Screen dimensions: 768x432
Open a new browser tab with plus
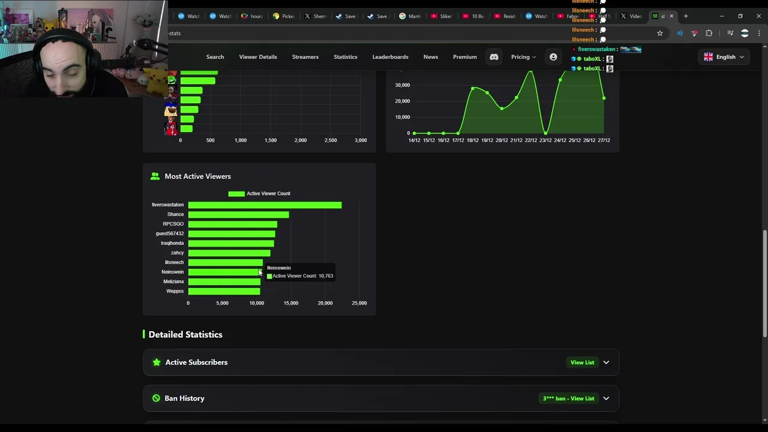tap(686, 16)
